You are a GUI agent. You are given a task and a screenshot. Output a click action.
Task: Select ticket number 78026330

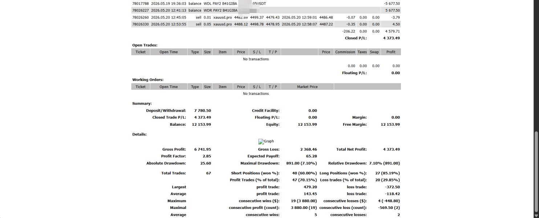point(140,24)
